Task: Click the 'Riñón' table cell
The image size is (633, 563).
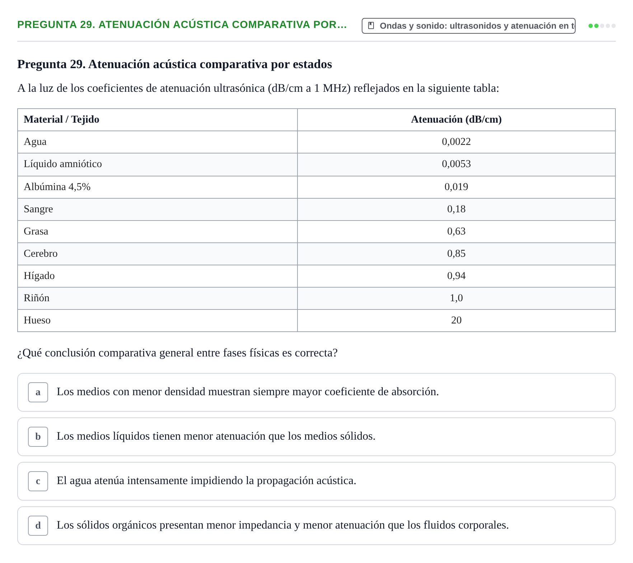Action: [158, 298]
